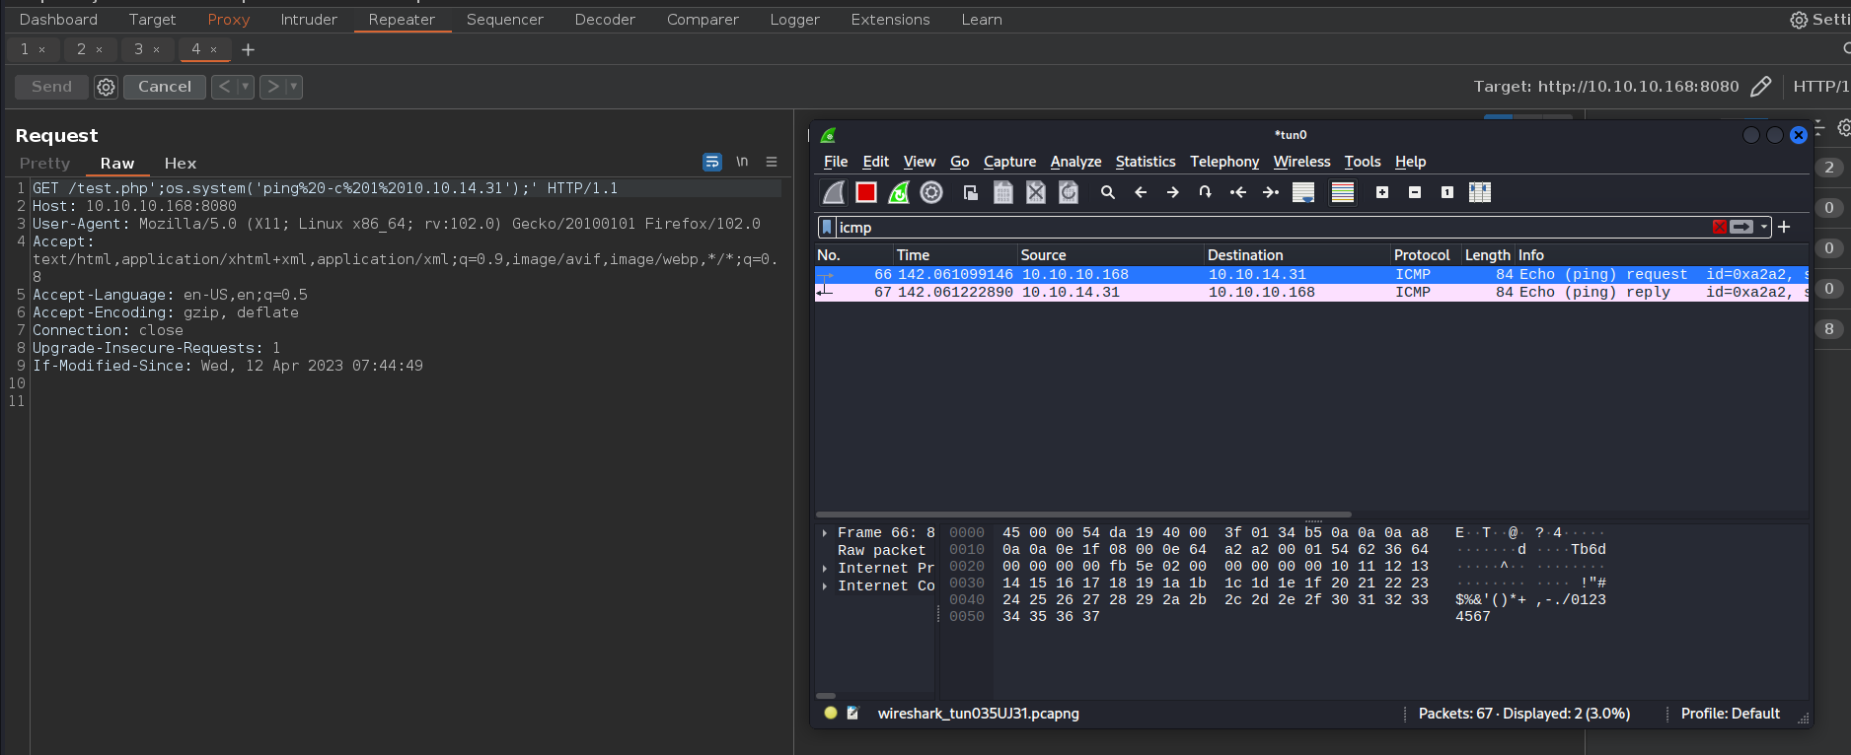Apply the display filter arrow button

pyautogui.click(x=1741, y=227)
